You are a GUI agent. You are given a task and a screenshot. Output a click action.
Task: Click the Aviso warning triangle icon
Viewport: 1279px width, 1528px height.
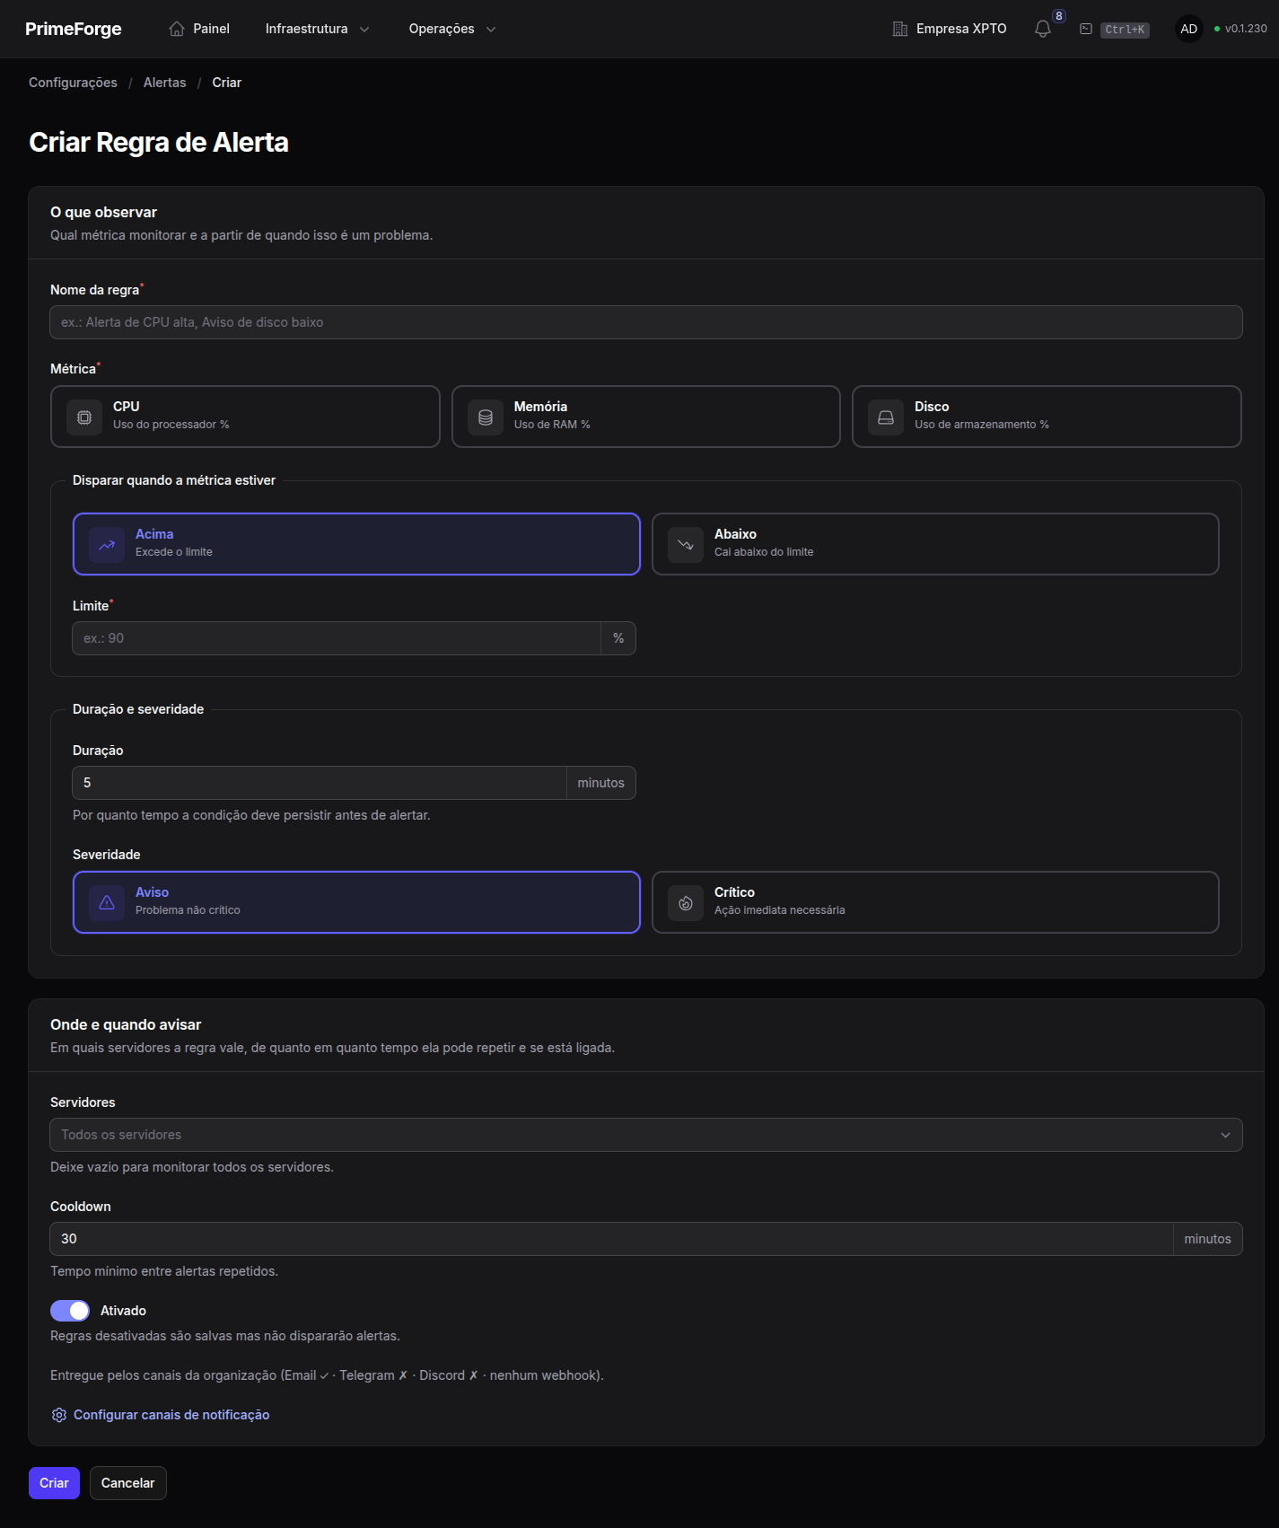pos(107,903)
